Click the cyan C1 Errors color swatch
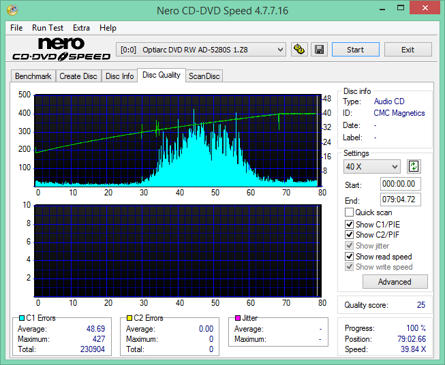 pyautogui.click(x=22, y=318)
